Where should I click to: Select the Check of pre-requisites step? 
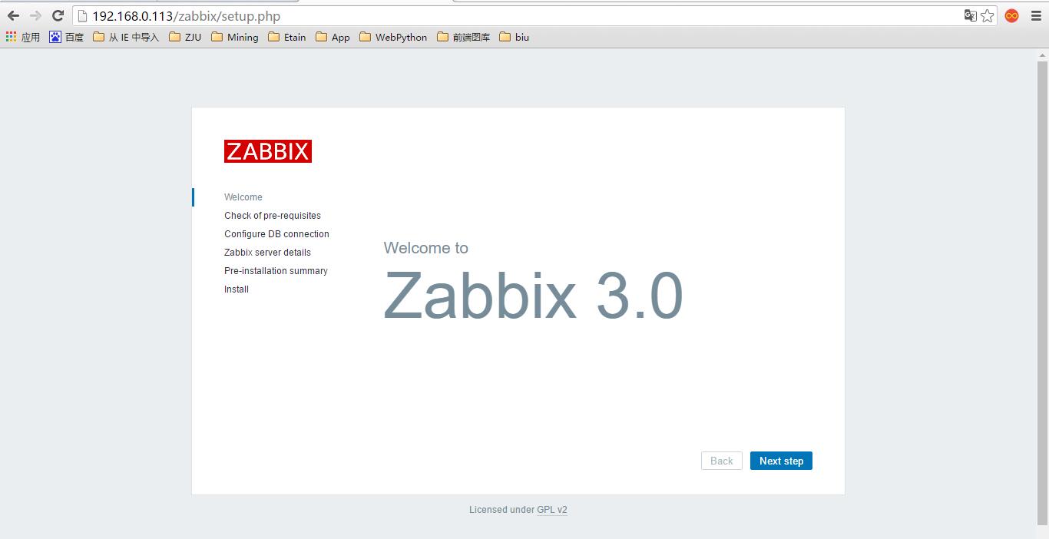click(273, 215)
